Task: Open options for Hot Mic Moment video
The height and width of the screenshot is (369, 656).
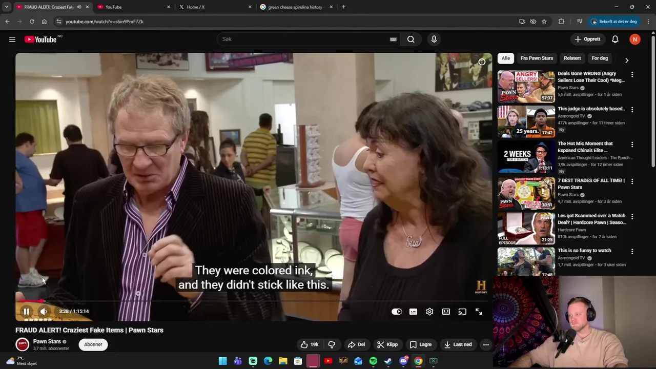Action: coord(632,146)
